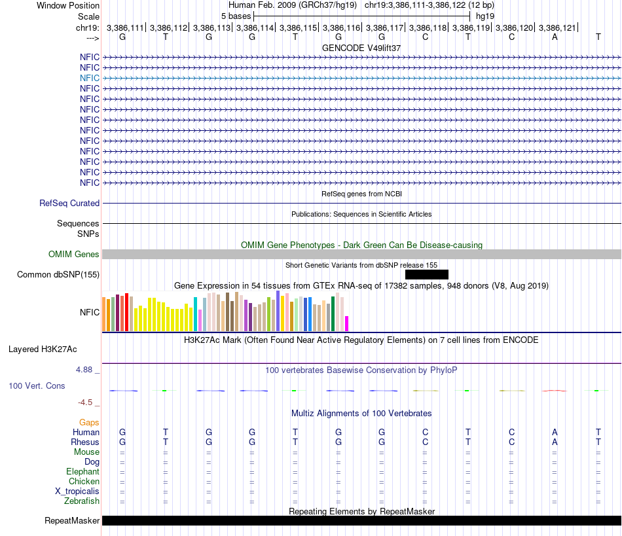This screenshot has height=536, width=622.
Task: Click the Rhesus species label
Action: point(85,442)
